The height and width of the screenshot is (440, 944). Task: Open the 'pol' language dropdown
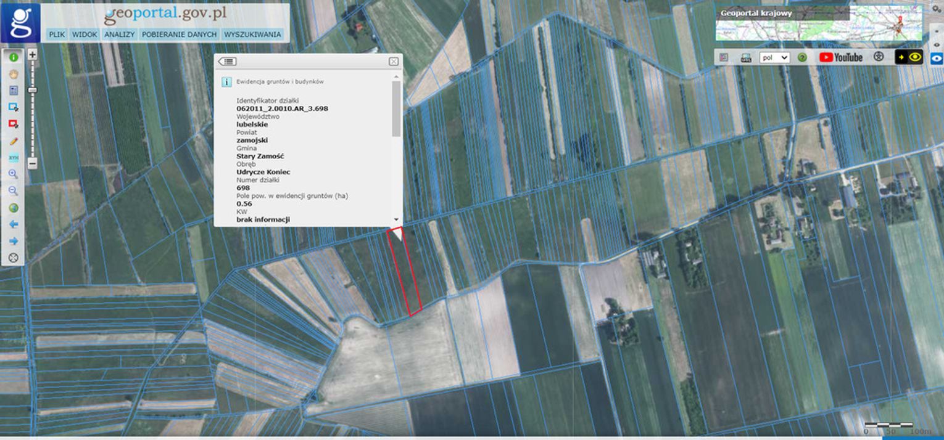coord(774,57)
